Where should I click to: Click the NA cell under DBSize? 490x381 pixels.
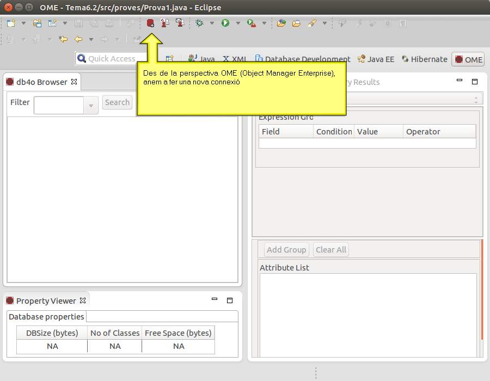click(52, 346)
